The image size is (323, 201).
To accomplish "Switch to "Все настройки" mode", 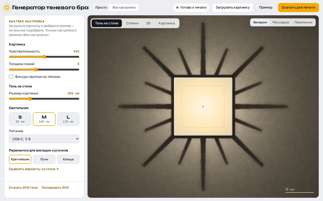I will 124,8.
